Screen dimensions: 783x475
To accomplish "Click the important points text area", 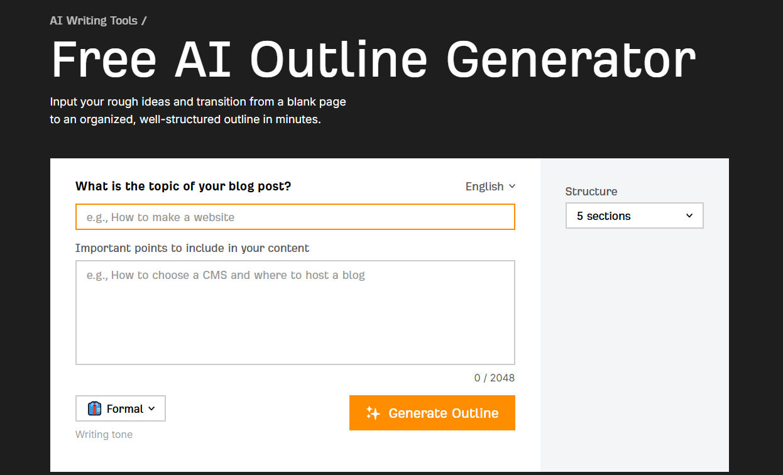I will coord(295,312).
